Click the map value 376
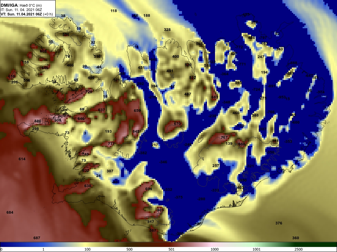The image size is (337, 252). (x=279, y=223)
